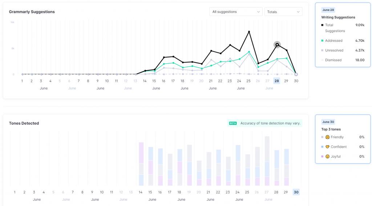372x206 pixels.
Task: Click the June 17 point on black line
Action: pos(173,56)
